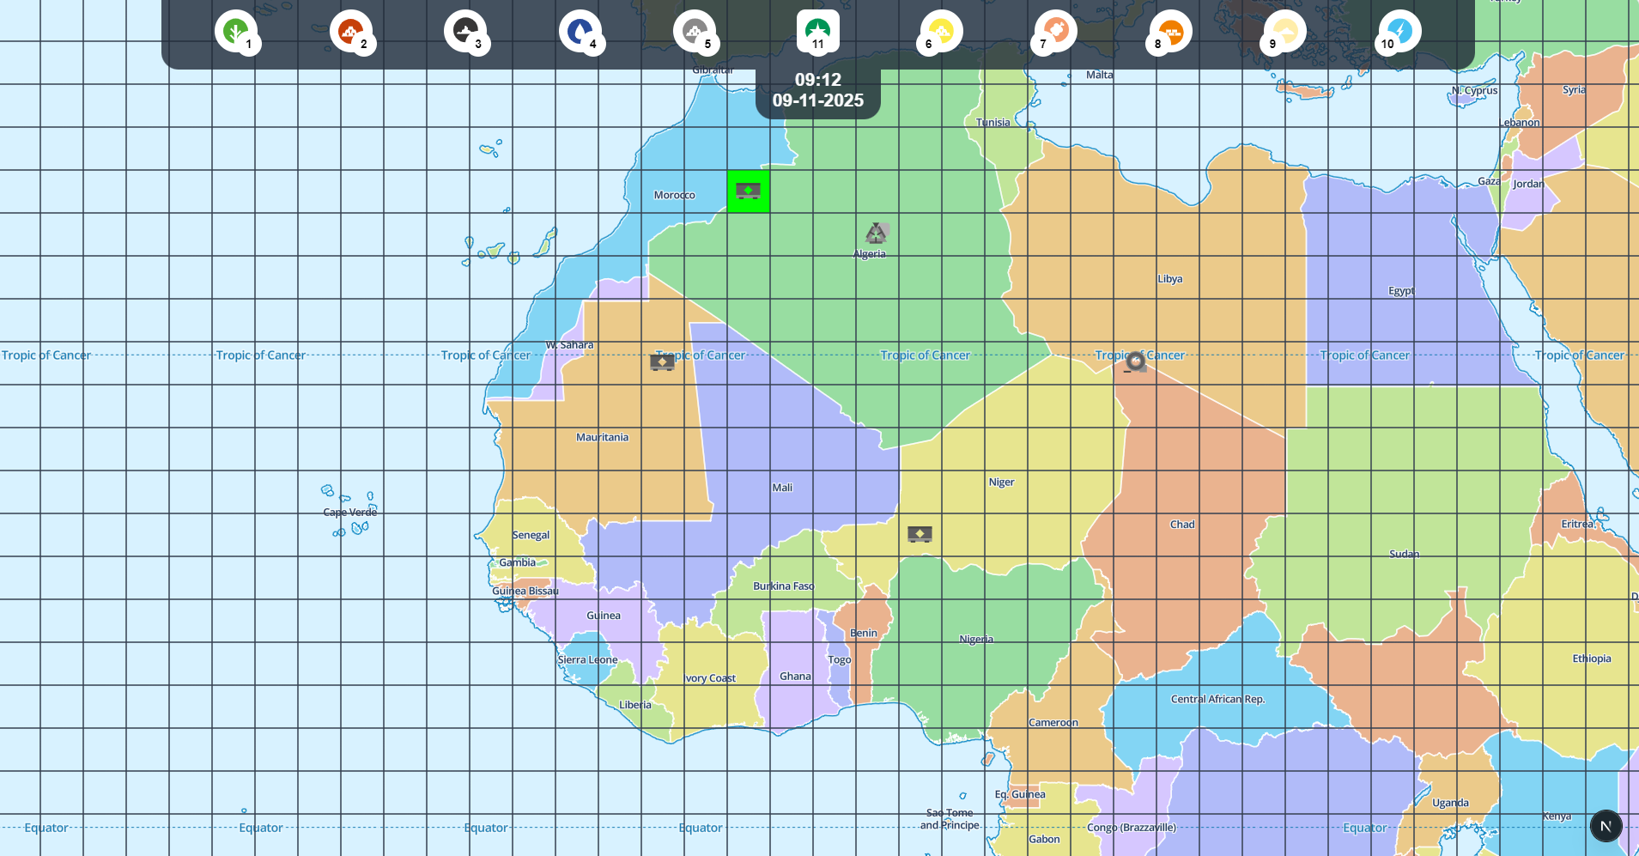1639x856 pixels.
Task: Click the Niger country label
Action: [x=1002, y=483]
